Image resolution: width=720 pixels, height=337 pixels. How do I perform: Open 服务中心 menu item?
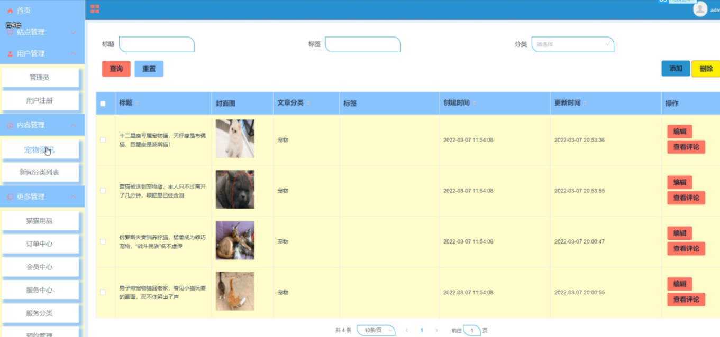pos(40,290)
